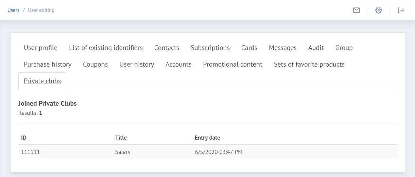Switch to the Coupons tab
Screen dimensions: 415x177
[x=95, y=64]
